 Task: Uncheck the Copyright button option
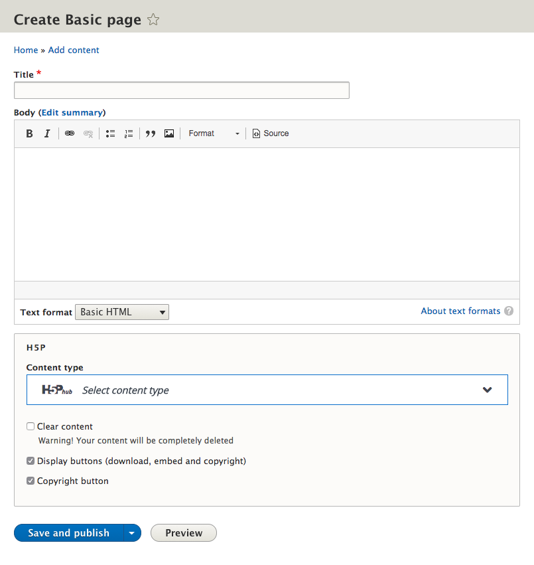point(30,481)
